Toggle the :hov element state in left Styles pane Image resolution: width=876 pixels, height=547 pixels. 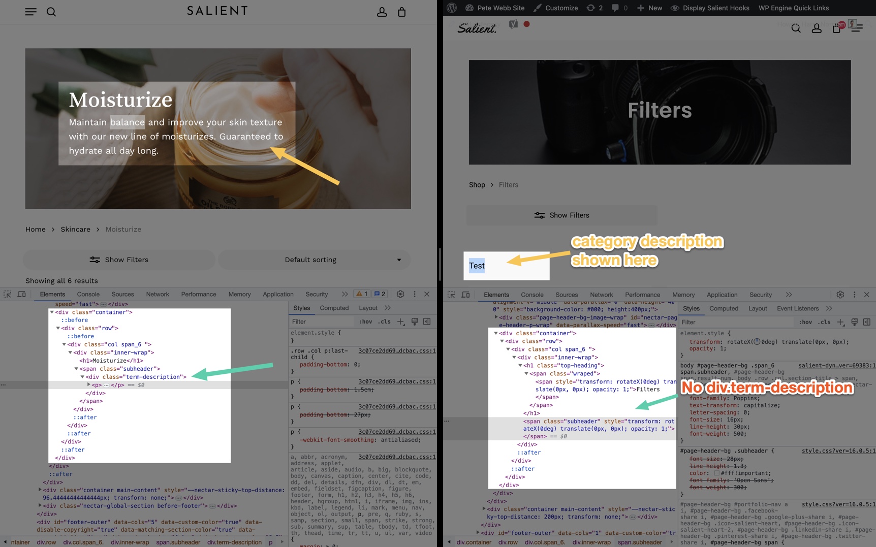[365, 321]
